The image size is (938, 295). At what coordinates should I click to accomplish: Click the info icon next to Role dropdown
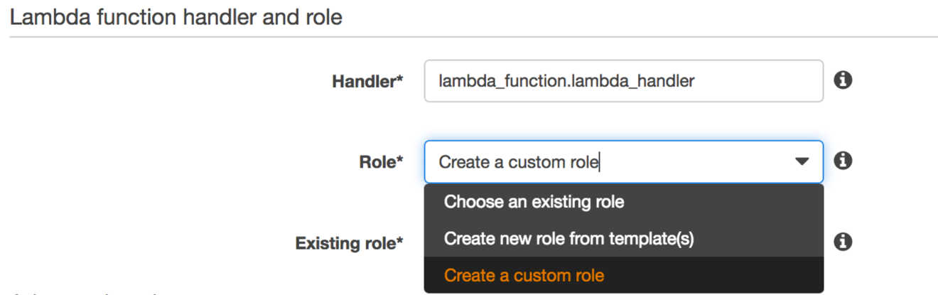click(842, 161)
